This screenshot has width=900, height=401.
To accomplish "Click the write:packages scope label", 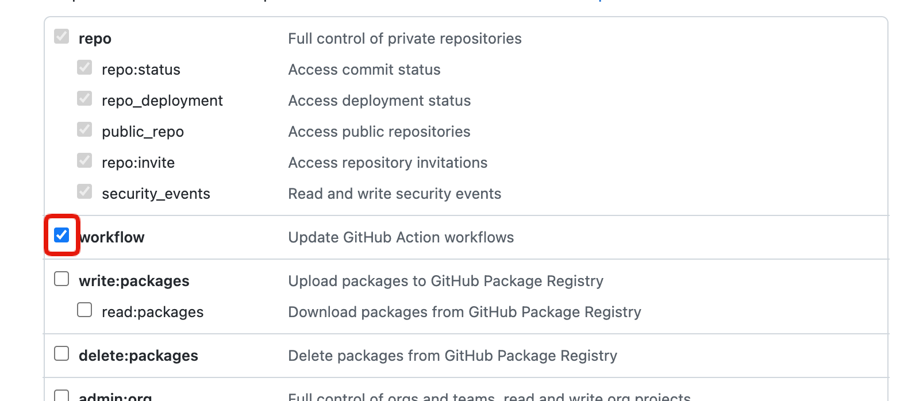I will [134, 281].
